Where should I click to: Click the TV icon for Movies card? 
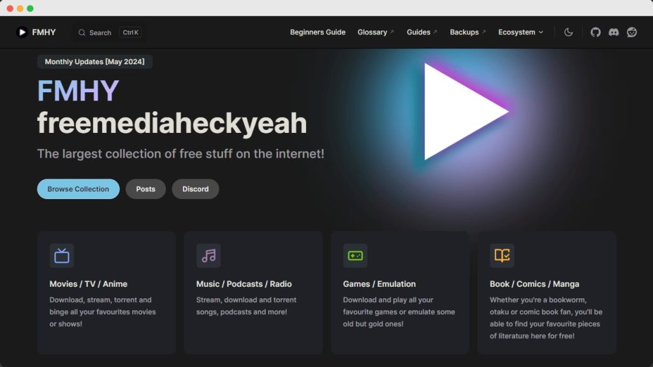click(62, 256)
